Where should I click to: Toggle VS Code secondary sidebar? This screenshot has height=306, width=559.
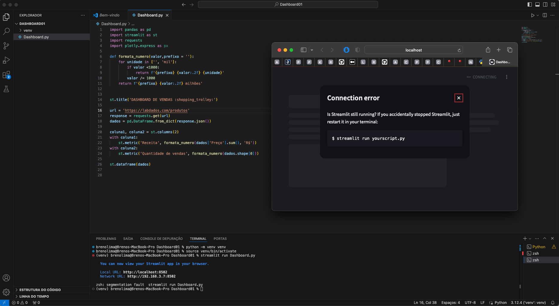click(545, 4)
